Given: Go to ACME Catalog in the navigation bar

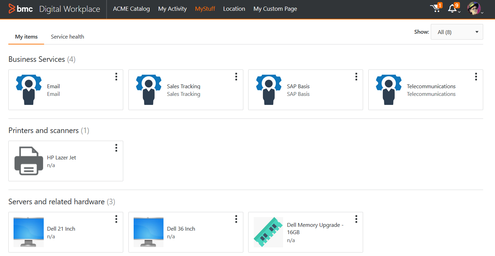Looking at the screenshot, I should click(132, 9).
